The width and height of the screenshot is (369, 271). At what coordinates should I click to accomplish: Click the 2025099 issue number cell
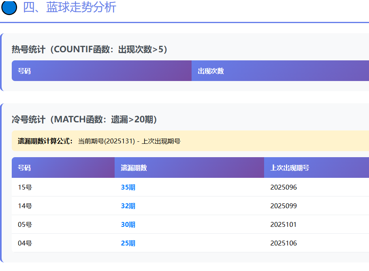pyautogui.click(x=284, y=206)
